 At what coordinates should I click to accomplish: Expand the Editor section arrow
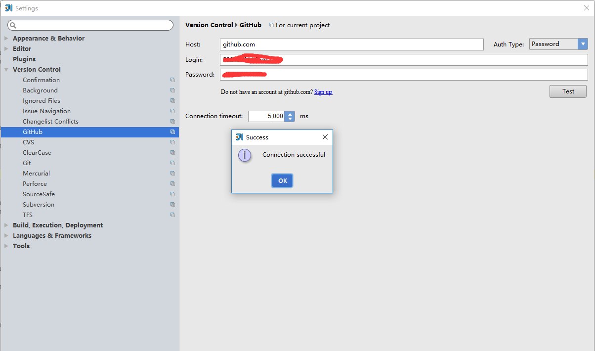6,48
